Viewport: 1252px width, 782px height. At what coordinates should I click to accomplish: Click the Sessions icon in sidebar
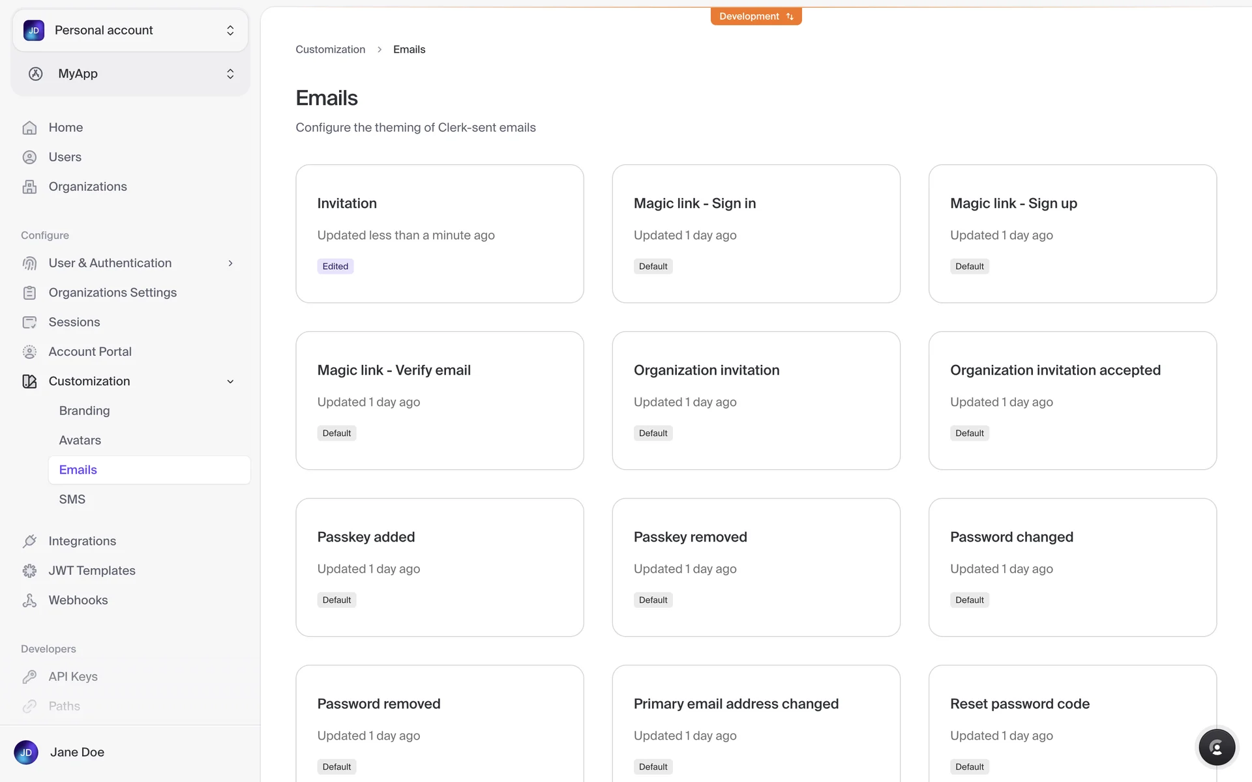[x=29, y=323]
